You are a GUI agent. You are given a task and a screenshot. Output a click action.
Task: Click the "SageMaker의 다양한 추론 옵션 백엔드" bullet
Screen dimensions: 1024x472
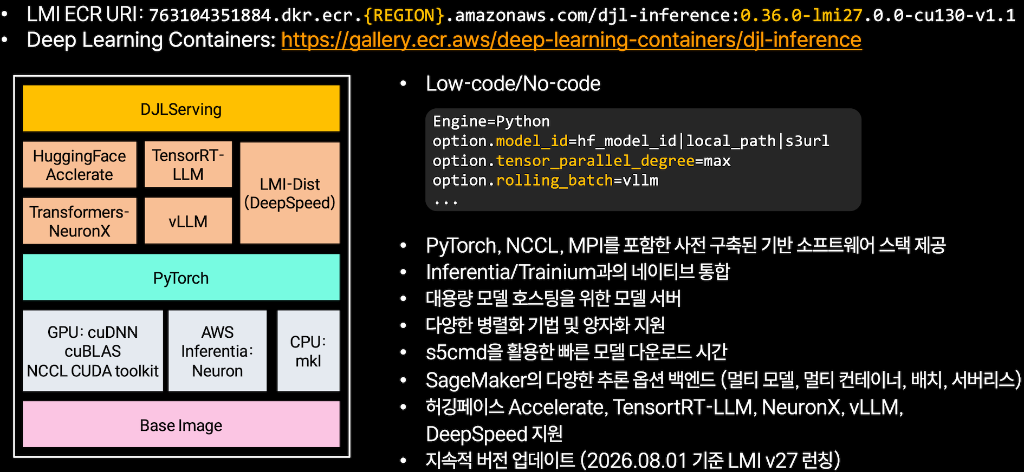point(724,379)
